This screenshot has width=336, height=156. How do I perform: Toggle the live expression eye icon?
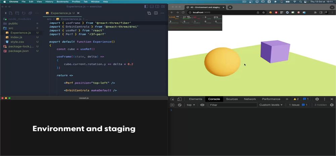pyautogui.click(x=202, y=105)
